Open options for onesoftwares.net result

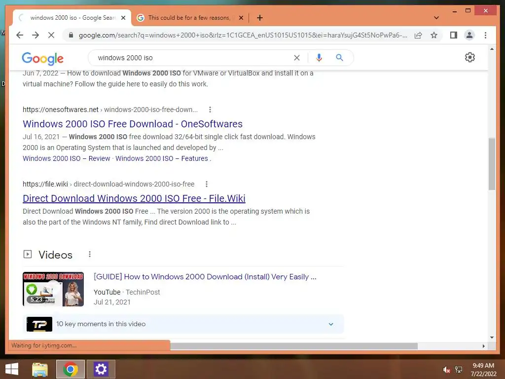point(210,110)
